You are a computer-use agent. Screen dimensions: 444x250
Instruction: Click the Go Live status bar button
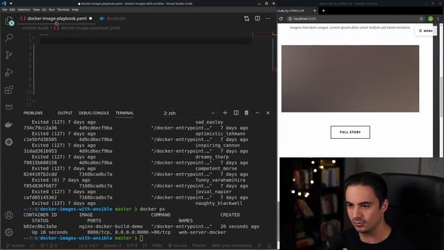pos(178,245)
